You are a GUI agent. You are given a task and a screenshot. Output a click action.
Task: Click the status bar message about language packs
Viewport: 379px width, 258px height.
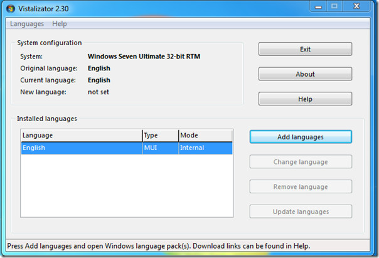(159, 246)
